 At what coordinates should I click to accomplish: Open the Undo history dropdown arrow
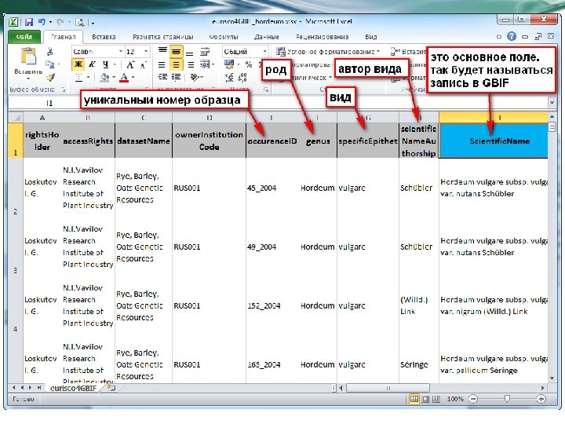(50, 23)
